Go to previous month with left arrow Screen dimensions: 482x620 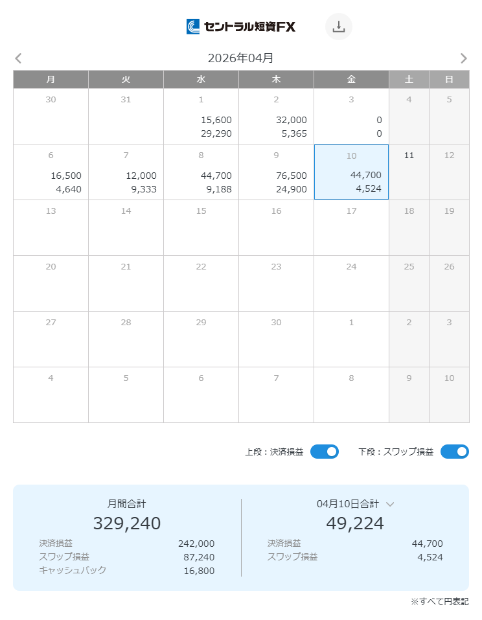click(18, 58)
